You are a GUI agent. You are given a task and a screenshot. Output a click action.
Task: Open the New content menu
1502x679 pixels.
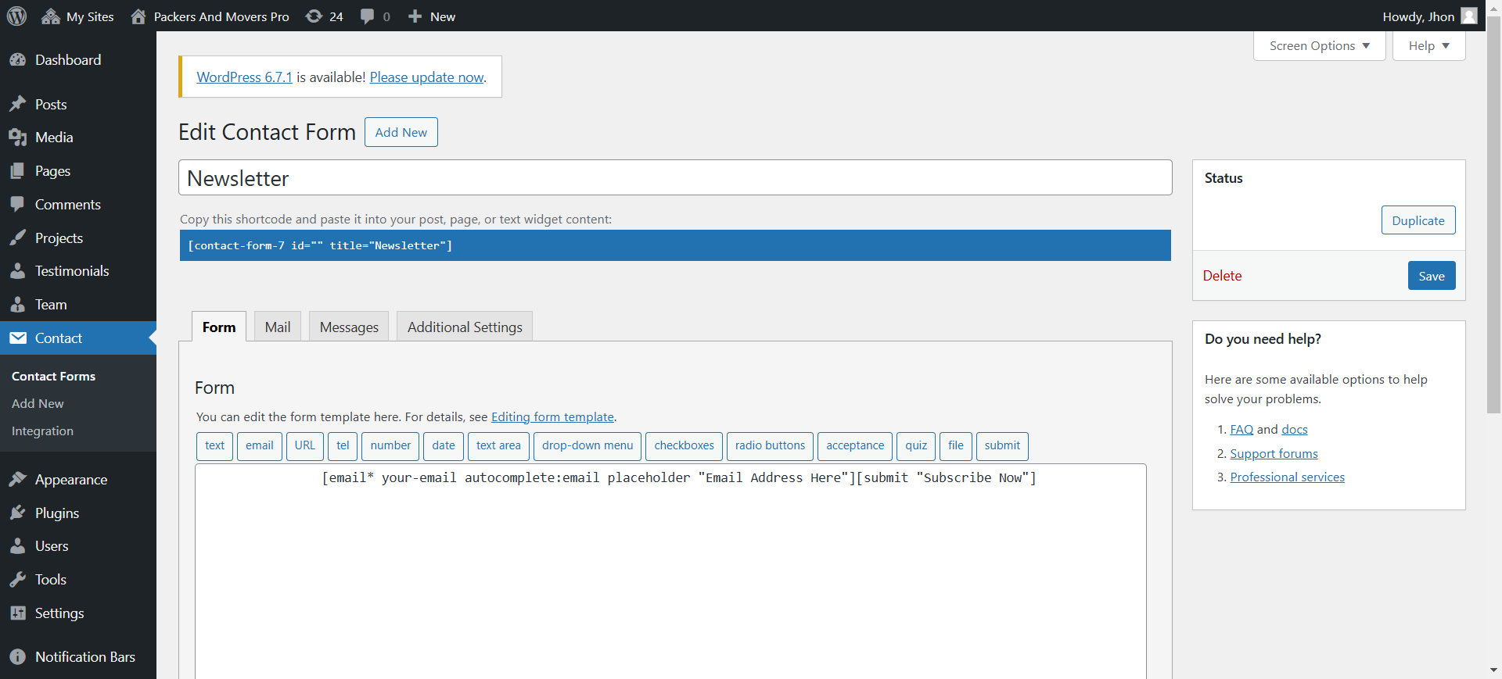point(432,16)
